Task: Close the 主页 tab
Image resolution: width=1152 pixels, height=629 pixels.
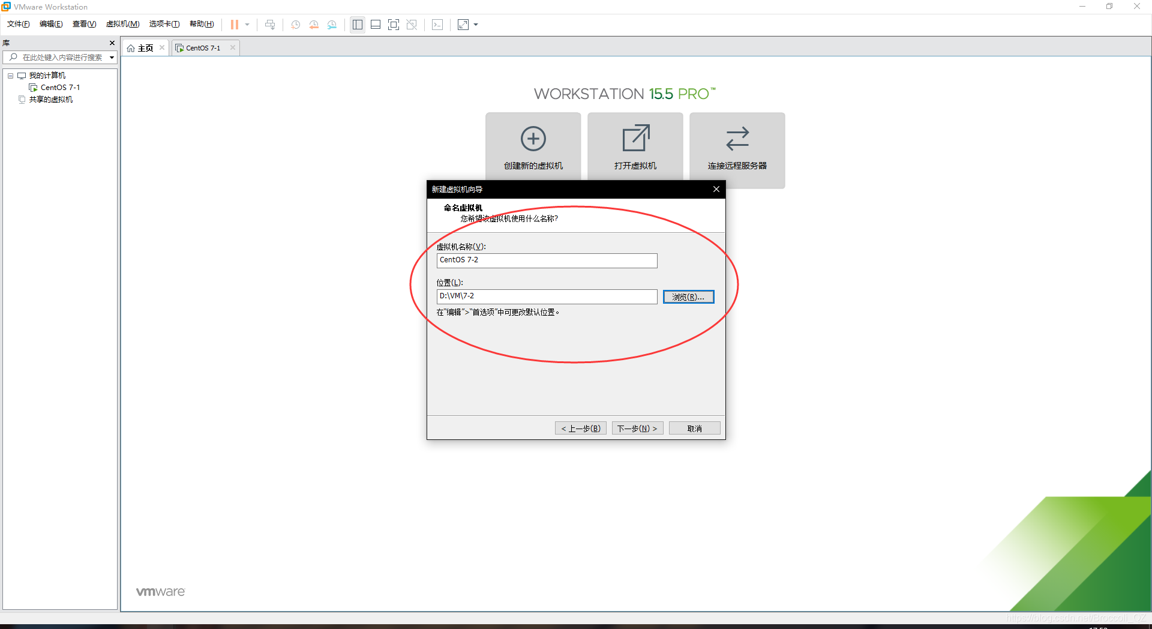Action: [x=162, y=47]
